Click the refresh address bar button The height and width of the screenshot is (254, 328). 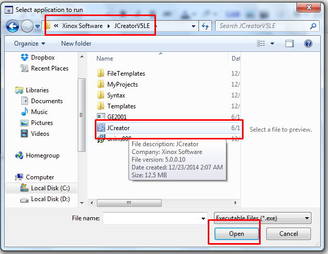205,26
